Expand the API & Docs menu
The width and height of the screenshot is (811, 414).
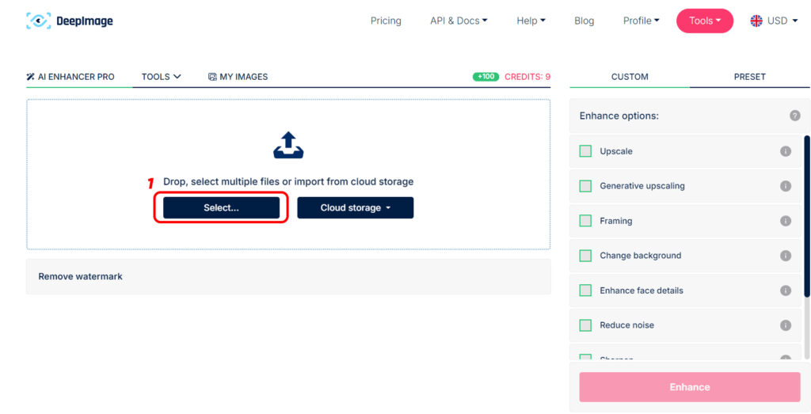click(x=459, y=21)
